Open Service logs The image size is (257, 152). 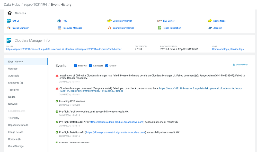point(237,49)
